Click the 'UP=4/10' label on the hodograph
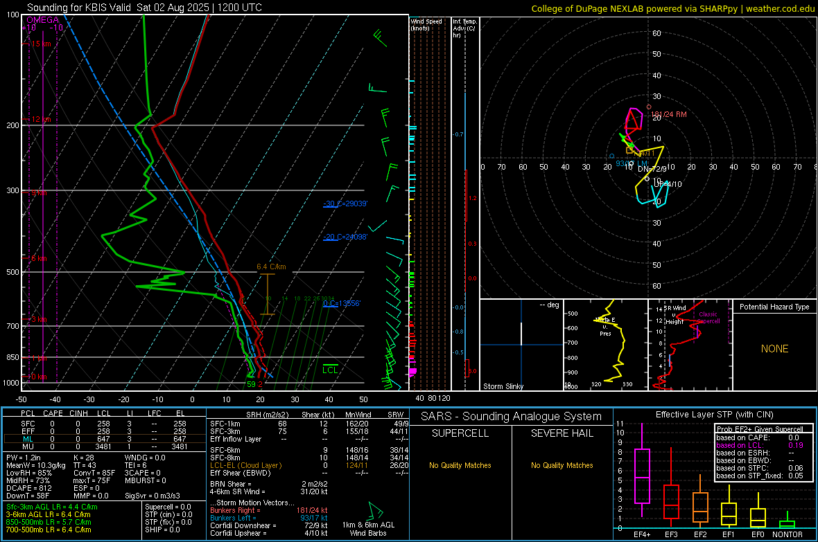Viewport: 818px width, 542px height. 668,184
